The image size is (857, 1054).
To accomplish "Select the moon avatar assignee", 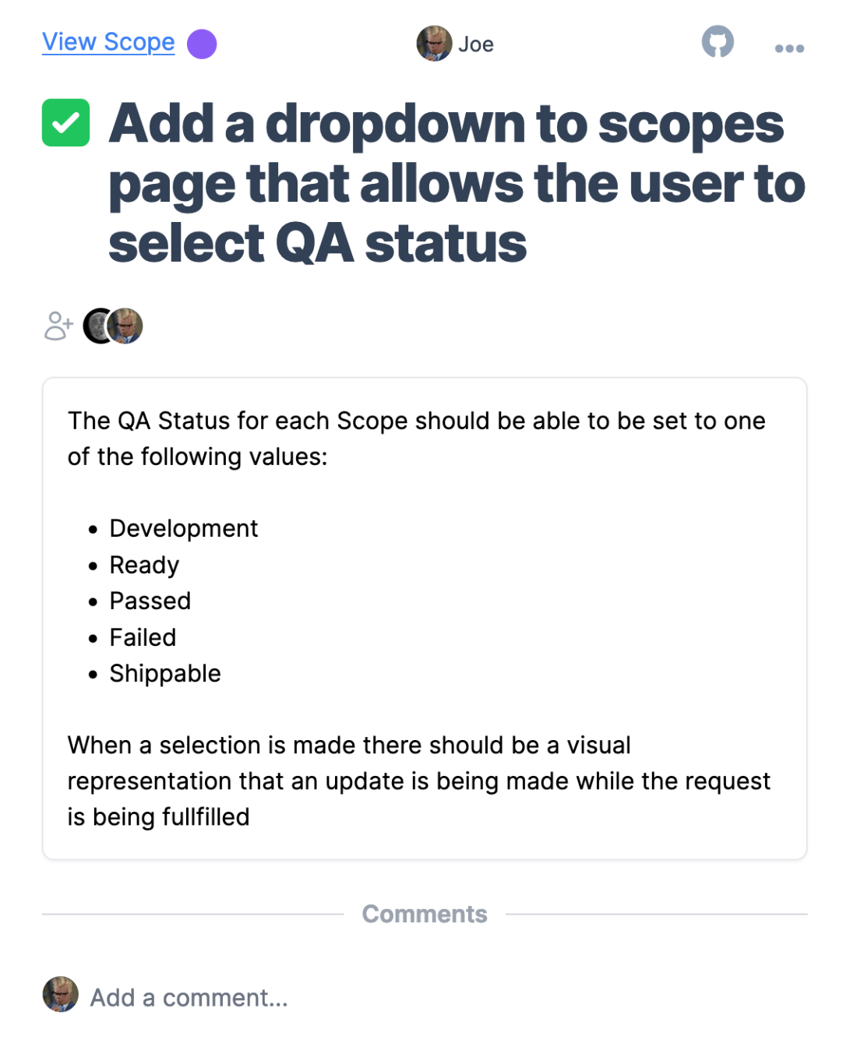I will coord(97,326).
